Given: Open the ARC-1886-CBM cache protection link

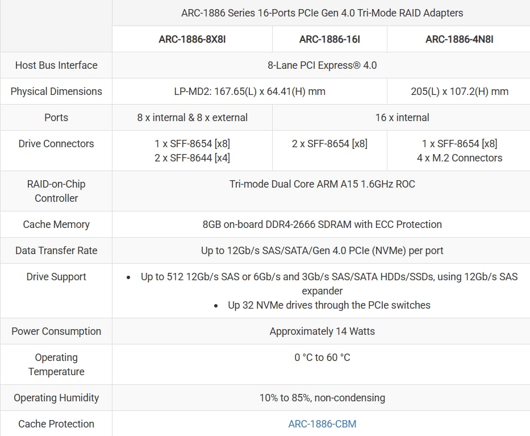Looking at the screenshot, I should coord(322,423).
